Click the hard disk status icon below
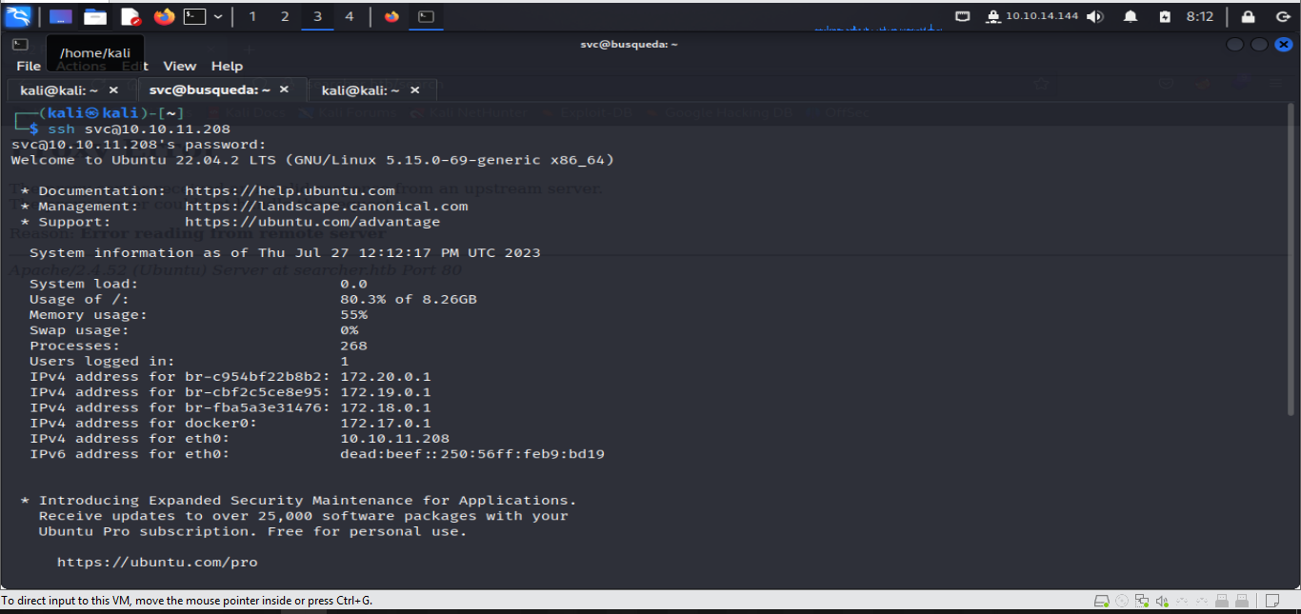 pyautogui.click(x=1102, y=600)
